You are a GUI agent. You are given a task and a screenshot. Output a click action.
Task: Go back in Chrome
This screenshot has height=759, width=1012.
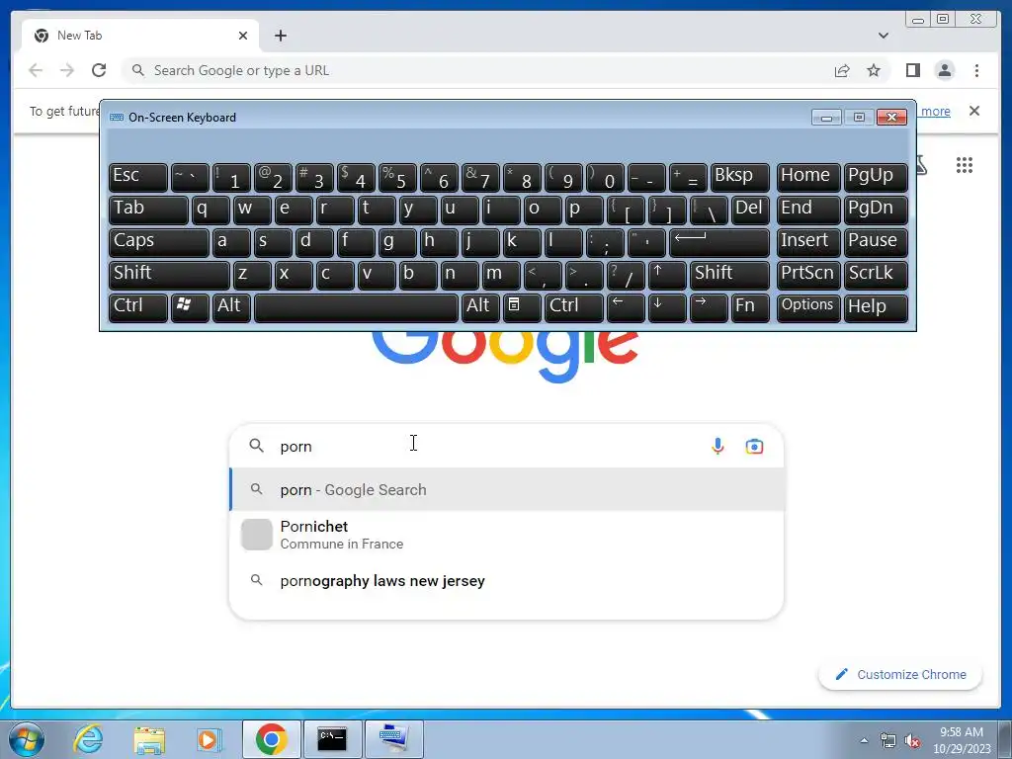pyautogui.click(x=36, y=70)
